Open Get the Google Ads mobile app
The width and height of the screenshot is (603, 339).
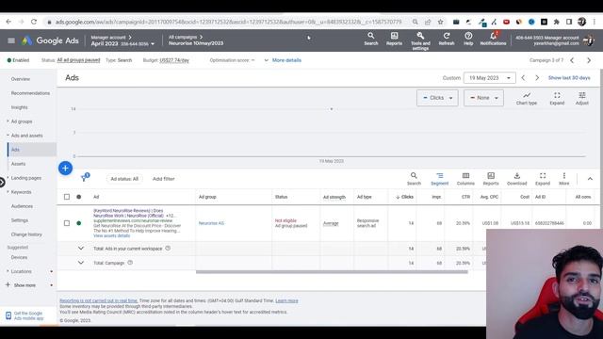pyautogui.click(x=25, y=315)
